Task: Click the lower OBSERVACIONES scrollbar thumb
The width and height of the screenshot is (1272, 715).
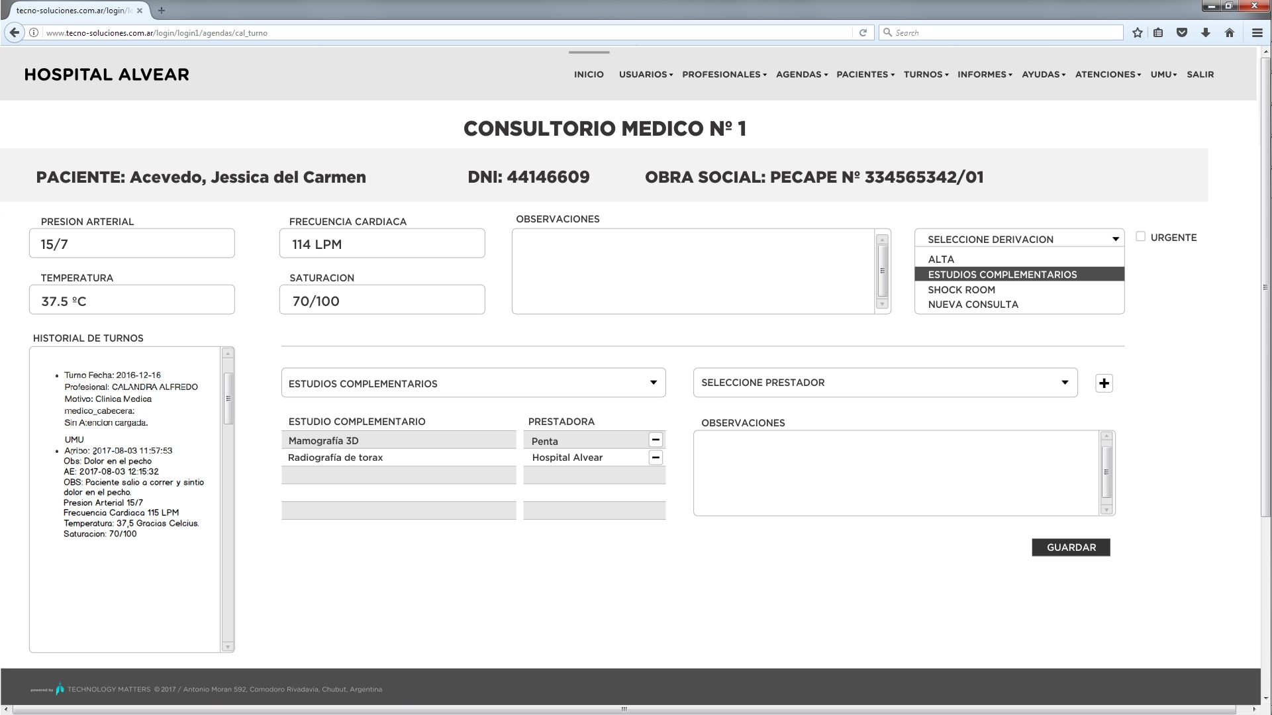Action: click(x=1106, y=472)
